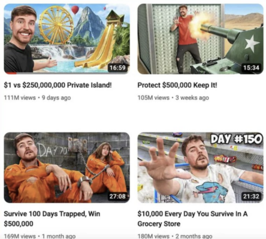
Task: Open the grocery store Day #150 thumbnail
Action: click(x=200, y=167)
